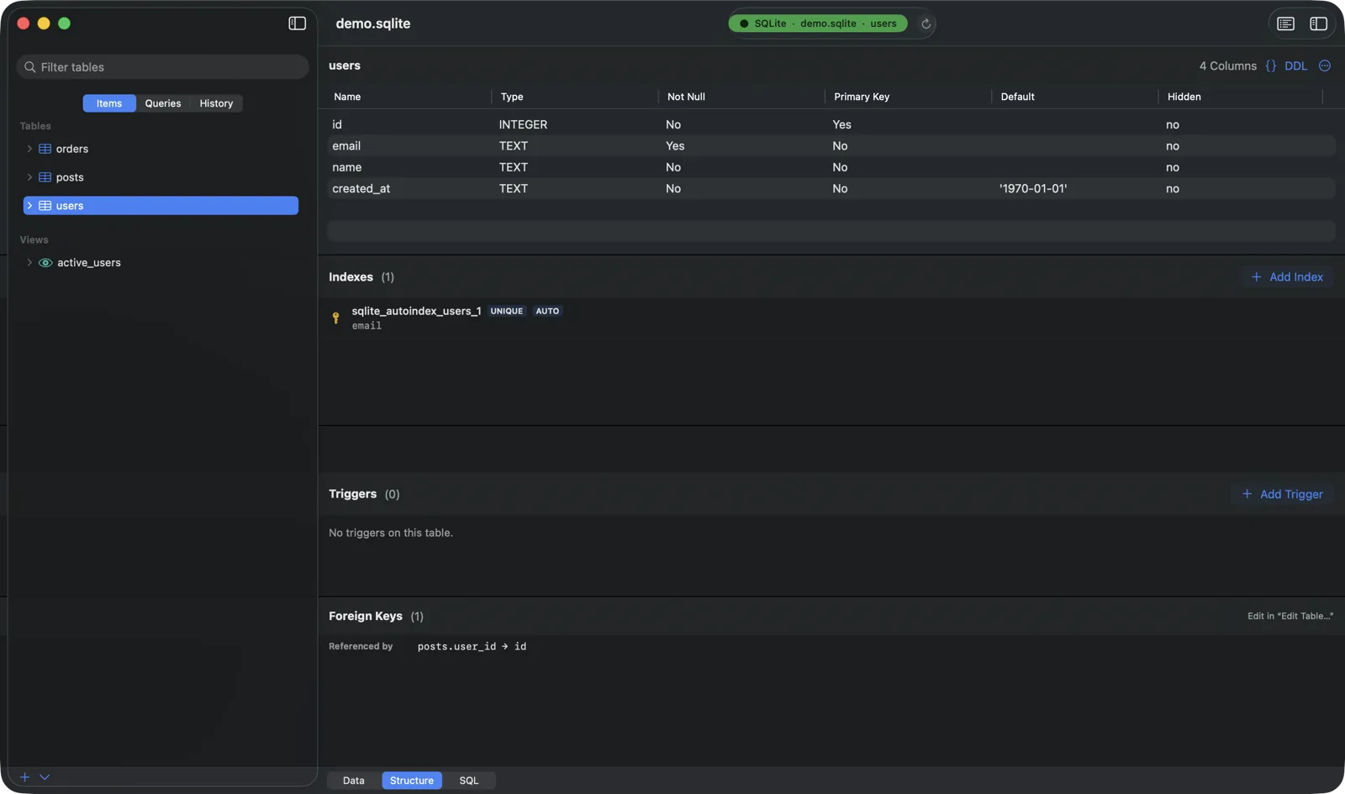Viewport: 1345px width, 794px height.
Task: Click the posts.user_id → id foreign key
Action: (472, 646)
